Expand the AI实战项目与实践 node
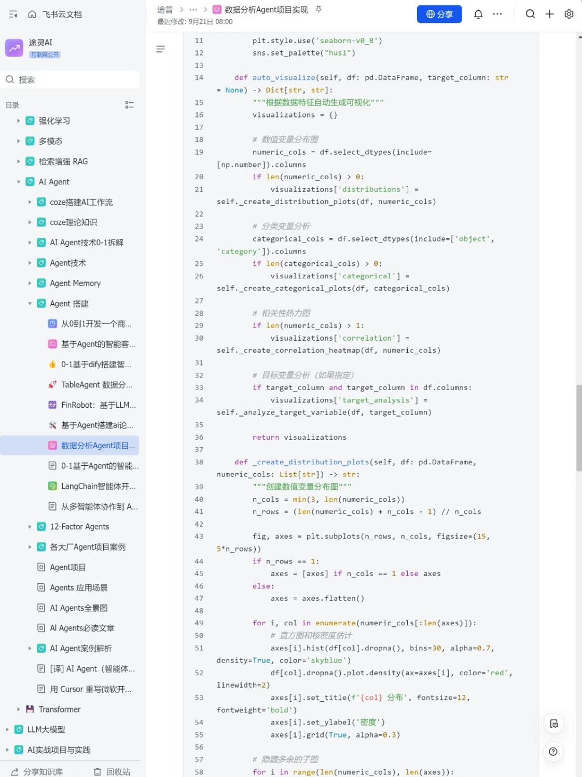The image size is (582, 777). click(7, 749)
